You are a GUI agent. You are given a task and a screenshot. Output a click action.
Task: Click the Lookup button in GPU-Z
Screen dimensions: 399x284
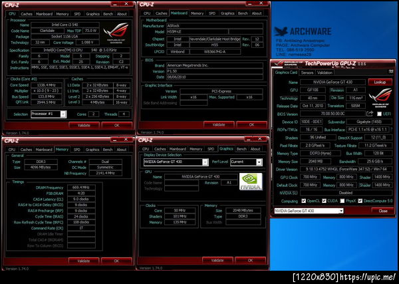coord(380,82)
